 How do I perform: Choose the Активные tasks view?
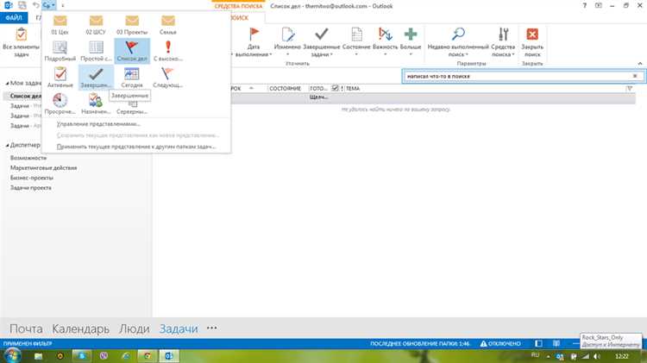[x=60, y=77]
